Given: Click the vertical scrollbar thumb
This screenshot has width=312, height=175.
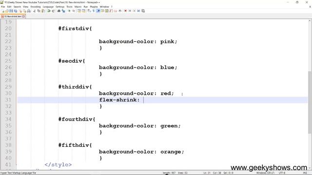Looking at the screenshot, I should click(x=310, y=102).
